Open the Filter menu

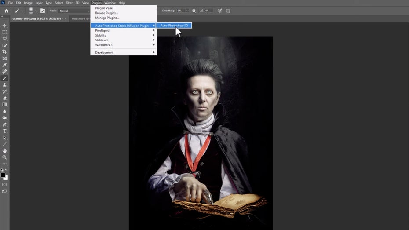69,3
